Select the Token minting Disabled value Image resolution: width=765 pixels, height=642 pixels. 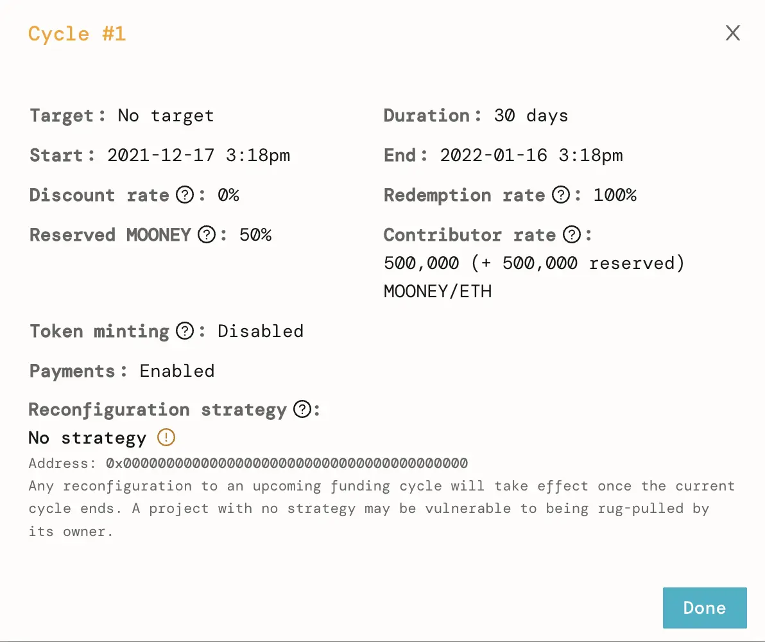261,331
